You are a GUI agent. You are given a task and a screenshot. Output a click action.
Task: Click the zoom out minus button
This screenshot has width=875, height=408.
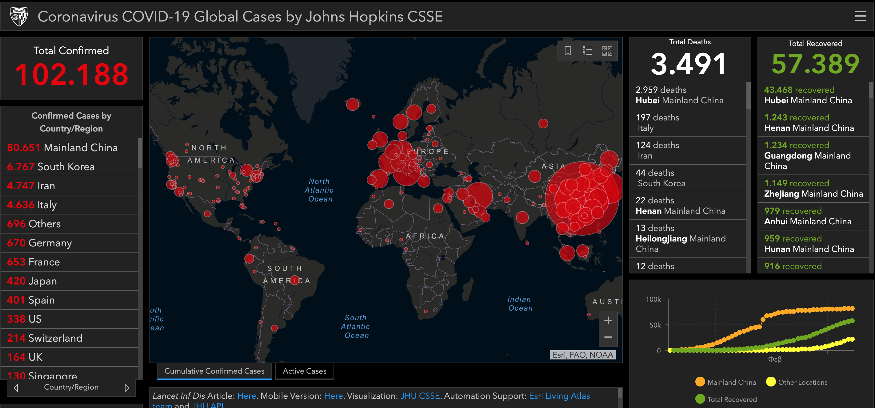click(x=608, y=337)
